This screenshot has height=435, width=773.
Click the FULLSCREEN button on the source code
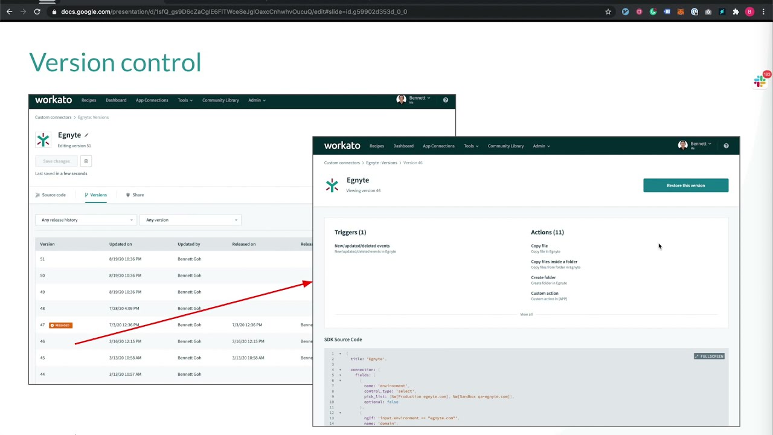click(709, 356)
